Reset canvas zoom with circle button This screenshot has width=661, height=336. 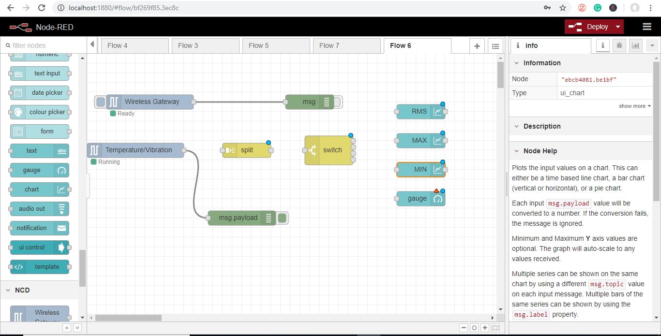(474, 328)
